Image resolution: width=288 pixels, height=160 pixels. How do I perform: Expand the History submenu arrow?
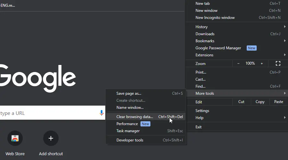point(285,27)
